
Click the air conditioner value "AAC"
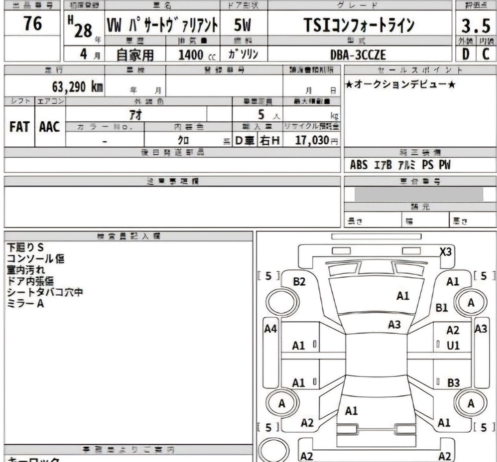(49, 126)
